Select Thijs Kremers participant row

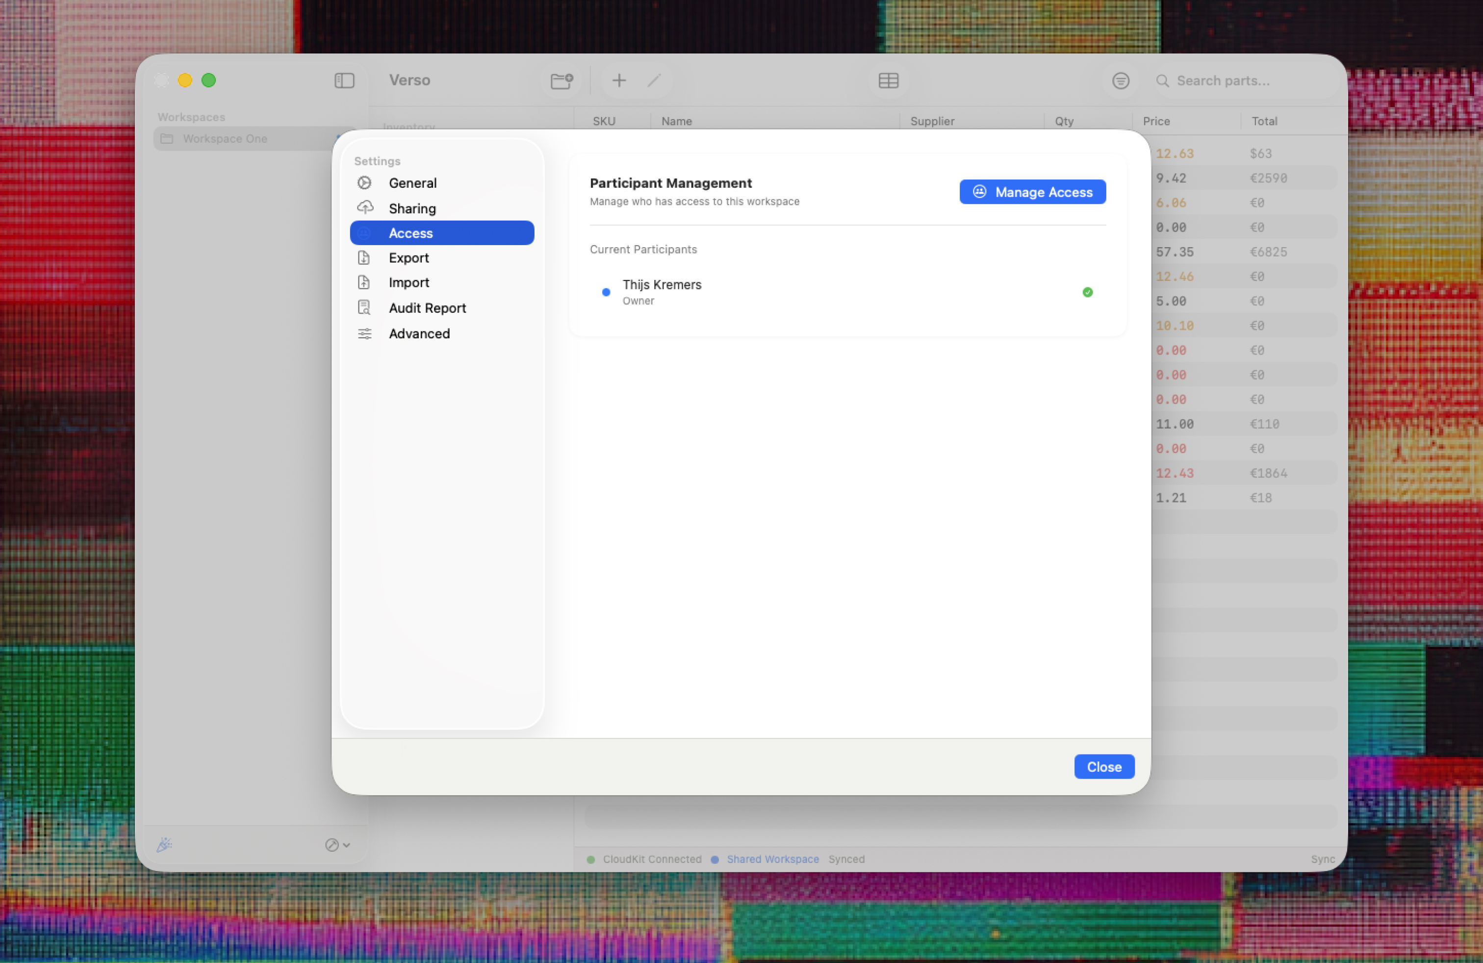point(661,292)
